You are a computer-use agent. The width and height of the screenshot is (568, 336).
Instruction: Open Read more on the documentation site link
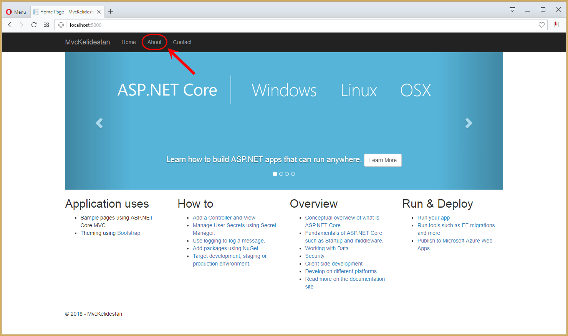tap(345, 283)
